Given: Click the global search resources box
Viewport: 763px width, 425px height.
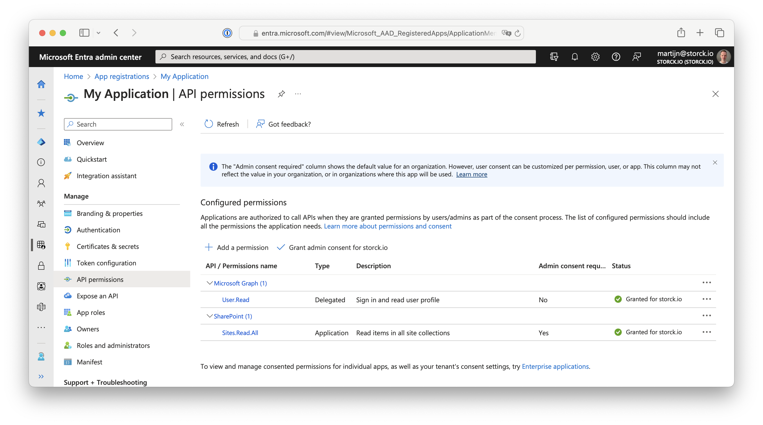Looking at the screenshot, I should pos(345,57).
